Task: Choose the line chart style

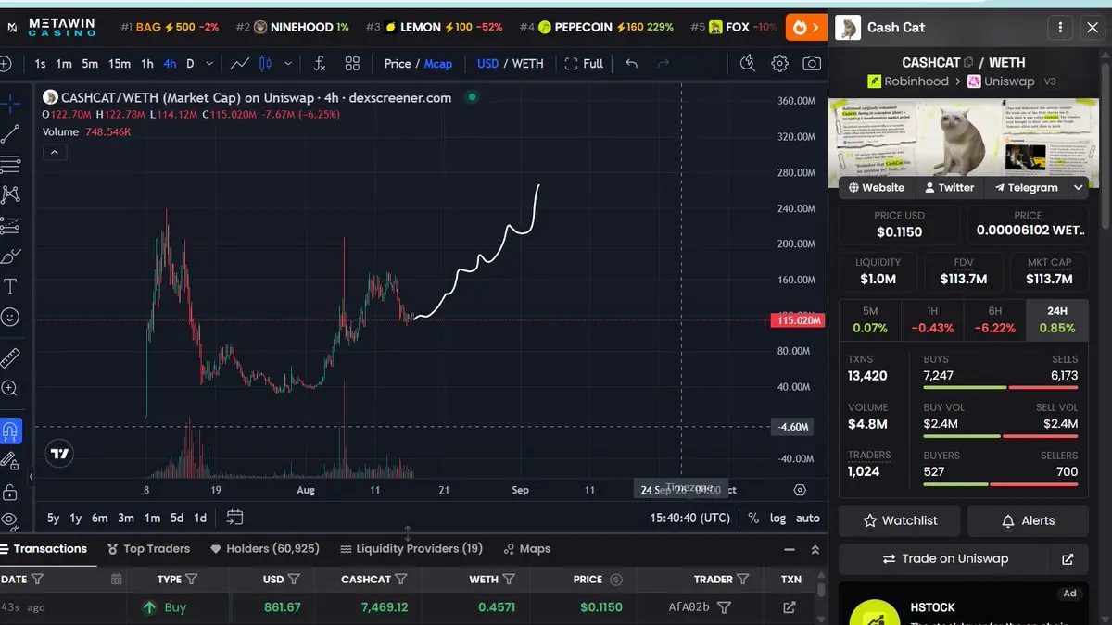Action: pos(239,64)
